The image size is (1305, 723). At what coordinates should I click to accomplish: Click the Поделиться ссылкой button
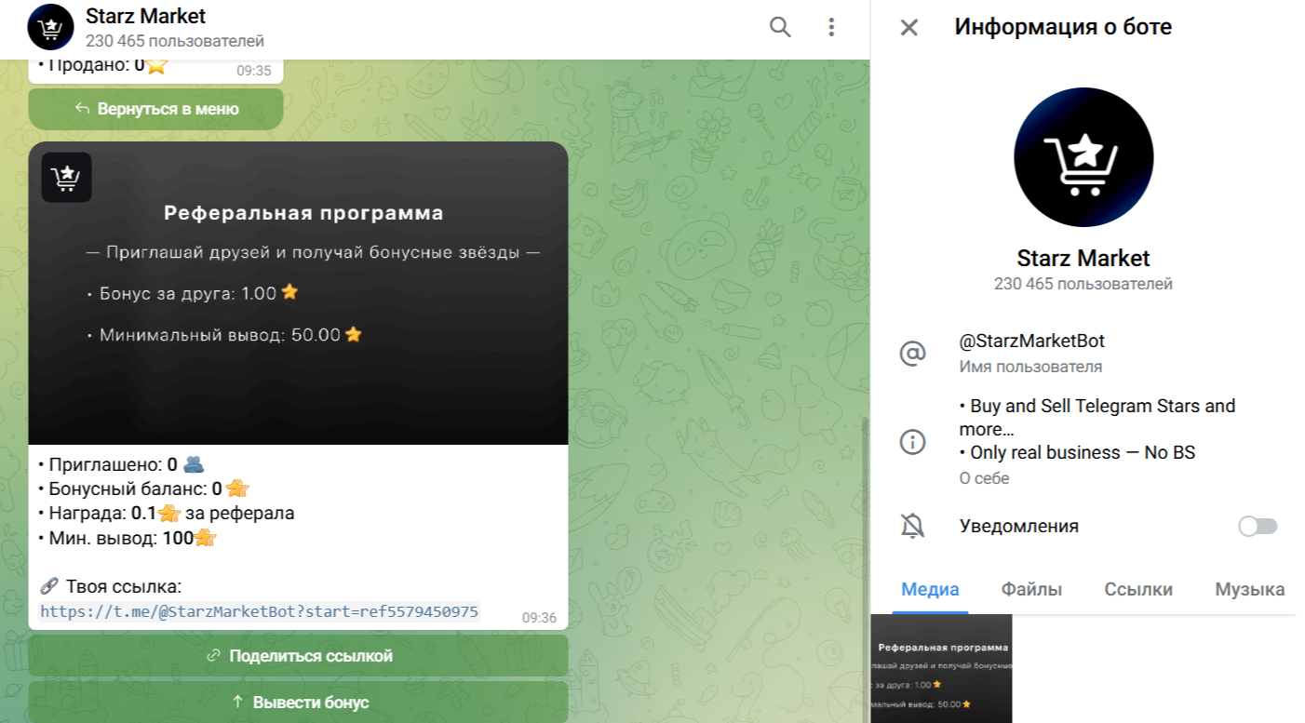click(x=298, y=656)
